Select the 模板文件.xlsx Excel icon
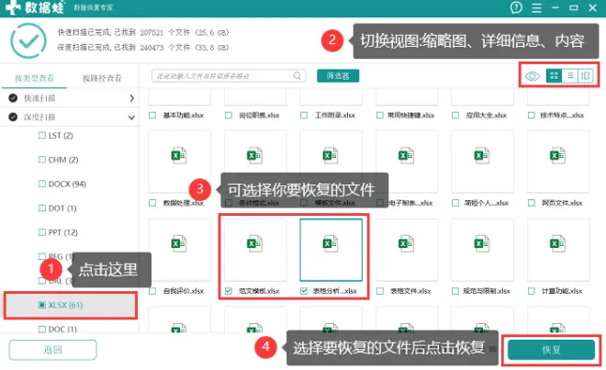The image size is (606, 370). click(331, 155)
